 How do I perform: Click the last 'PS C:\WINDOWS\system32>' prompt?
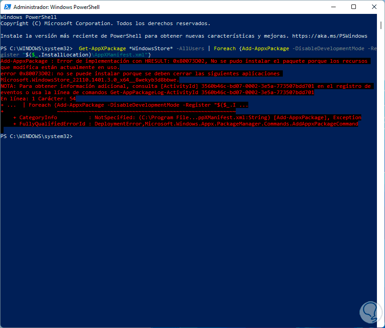tap(37, 136)
